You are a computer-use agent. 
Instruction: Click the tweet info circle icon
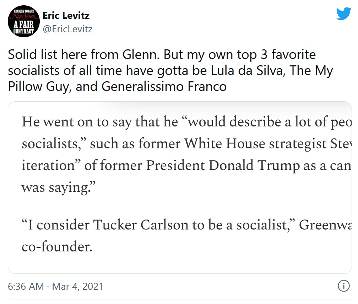pos(344,286)
